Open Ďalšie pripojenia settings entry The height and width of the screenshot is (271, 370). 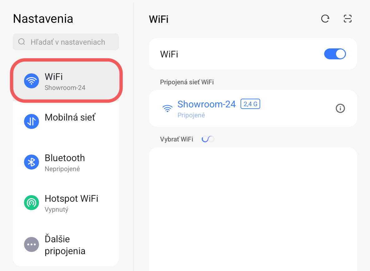[71, 244]
